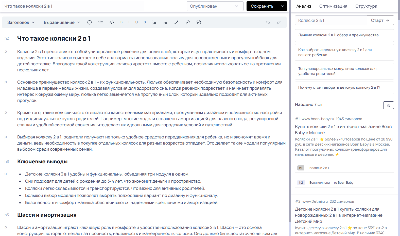Viewport: 400px width, 236px height.
Task: Switch to the Анализ tab
Action: [x=304, y=6]
